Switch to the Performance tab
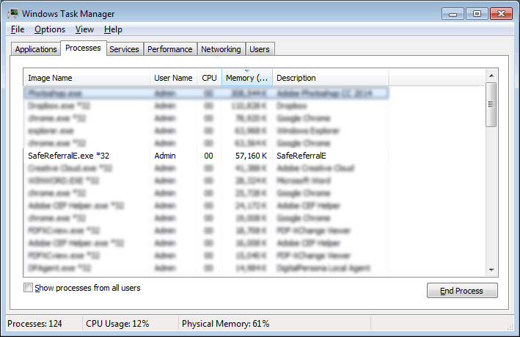Screen dimensions: 520x337 coord(169,49)
